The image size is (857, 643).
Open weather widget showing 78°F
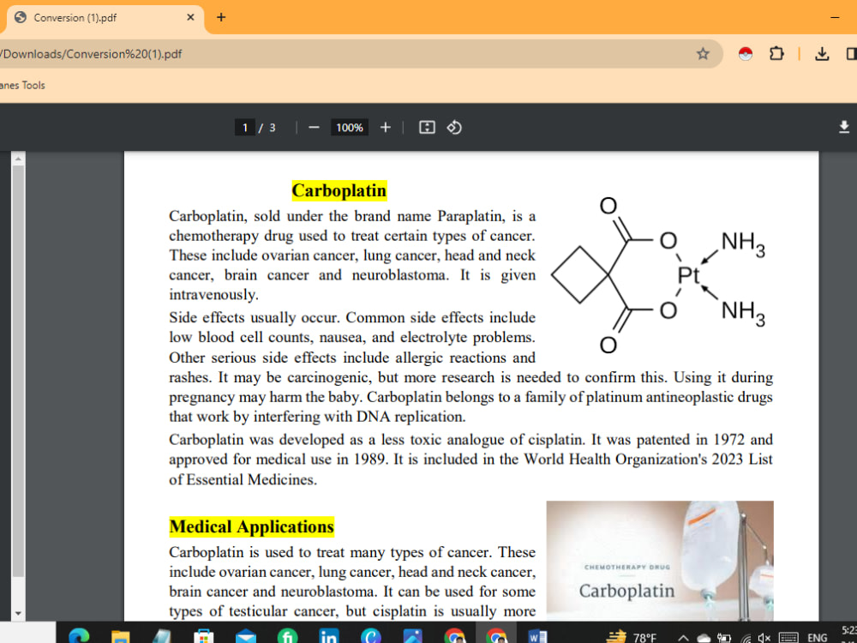tap(632, 636)
